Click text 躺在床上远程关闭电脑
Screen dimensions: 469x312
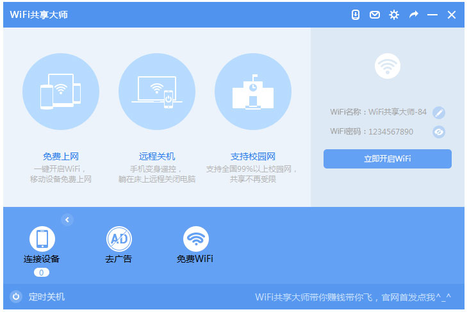[x=157, y=179]
